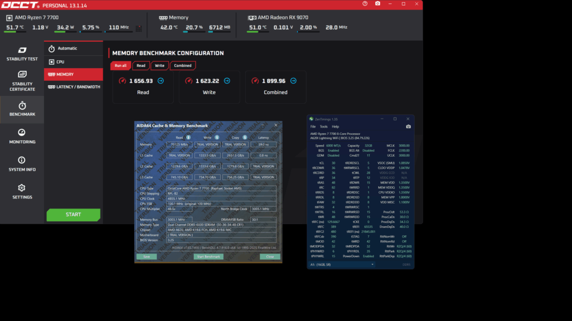572x321 pixels.
Task: Click Start Benchmark in AIDA64 window
Action: tap(208, 256)
